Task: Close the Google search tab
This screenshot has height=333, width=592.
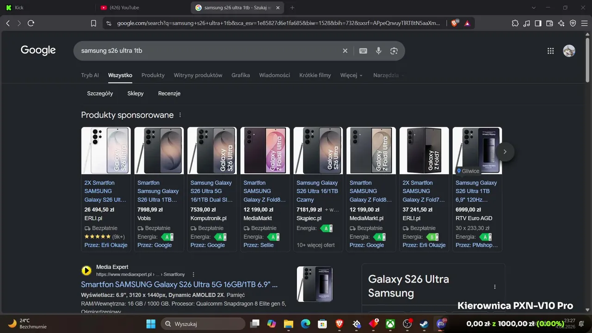Action: tap(277, 7)
